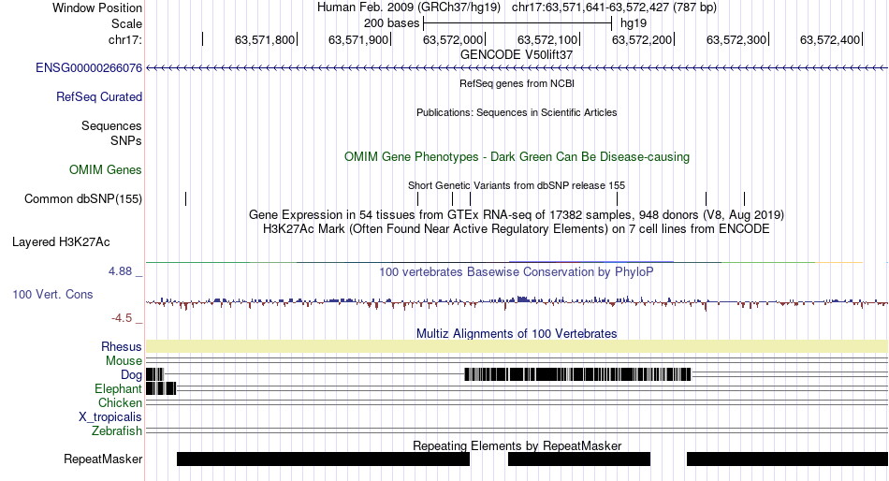This screenshot has width=889, height=481.
Task: Click the 63,572,000 position on ruler
Action: [453, 39]
